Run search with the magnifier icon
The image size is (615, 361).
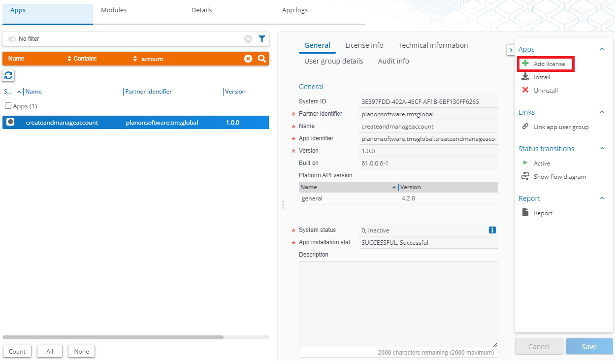point(262,59)
